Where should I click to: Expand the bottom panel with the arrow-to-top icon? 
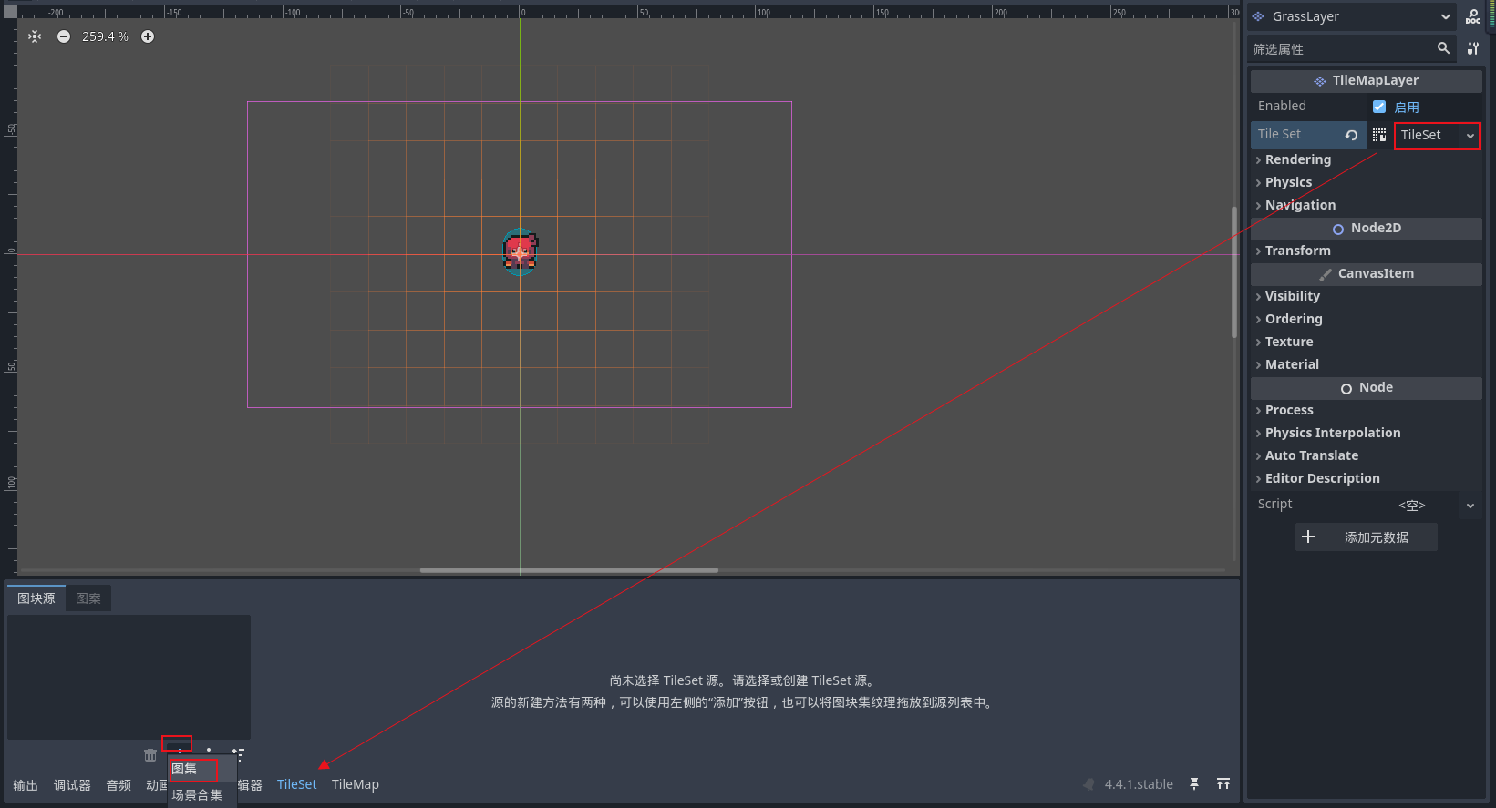(1223, 784)
